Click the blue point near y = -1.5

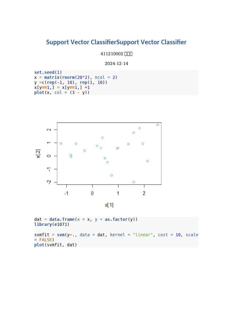click(x=112, y=175)
